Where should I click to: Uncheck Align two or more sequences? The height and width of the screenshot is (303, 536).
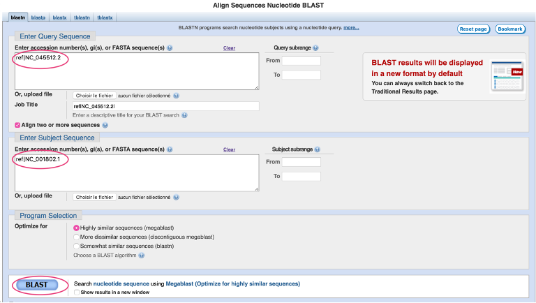[17, 125]
